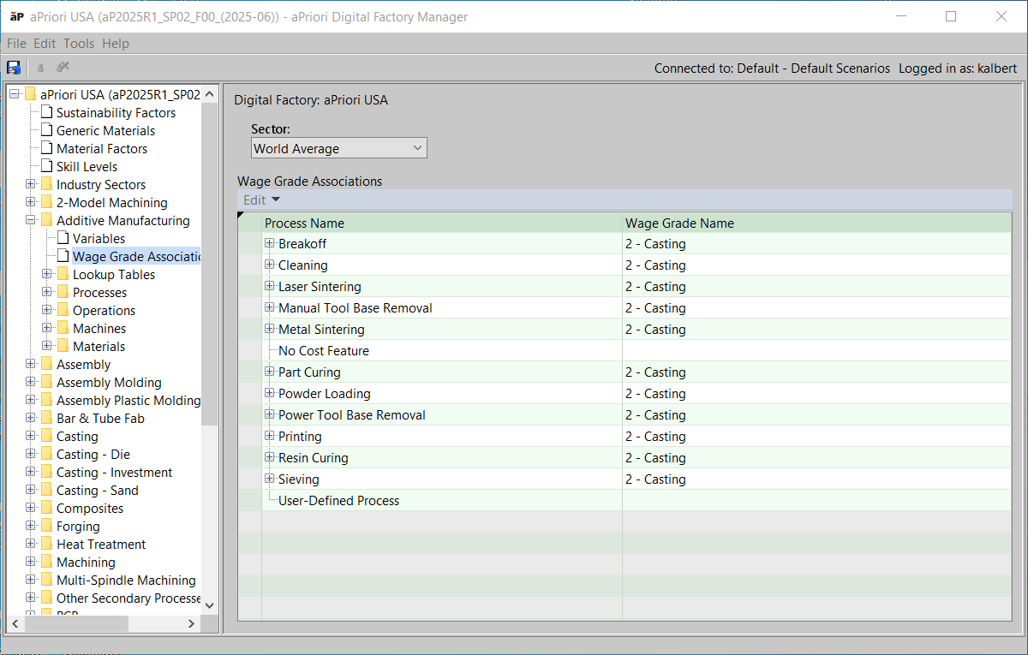
Task: Click the aPriori USA root folder icon
Action: point(30,94)
